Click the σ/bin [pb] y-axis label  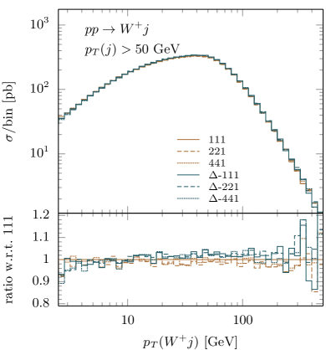[x=10, y=111]
